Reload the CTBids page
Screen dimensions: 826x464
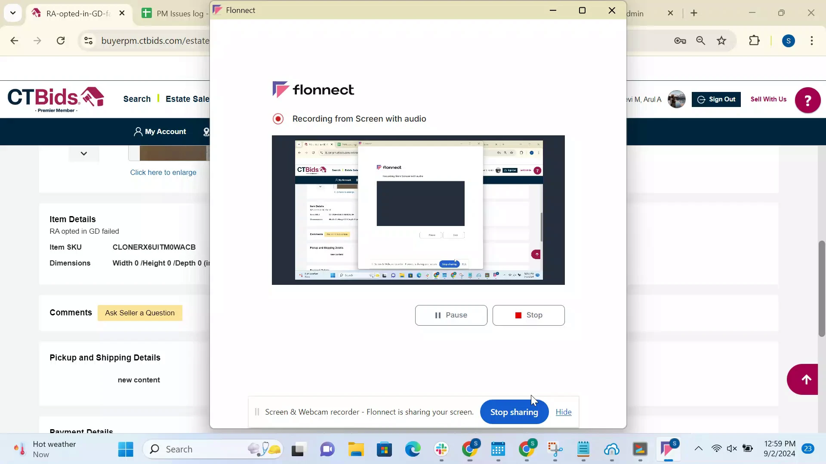[61, 41]
